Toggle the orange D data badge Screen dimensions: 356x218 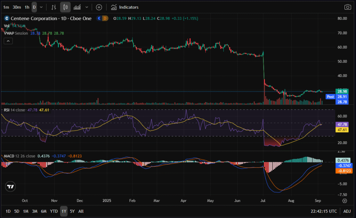point(105,18)
